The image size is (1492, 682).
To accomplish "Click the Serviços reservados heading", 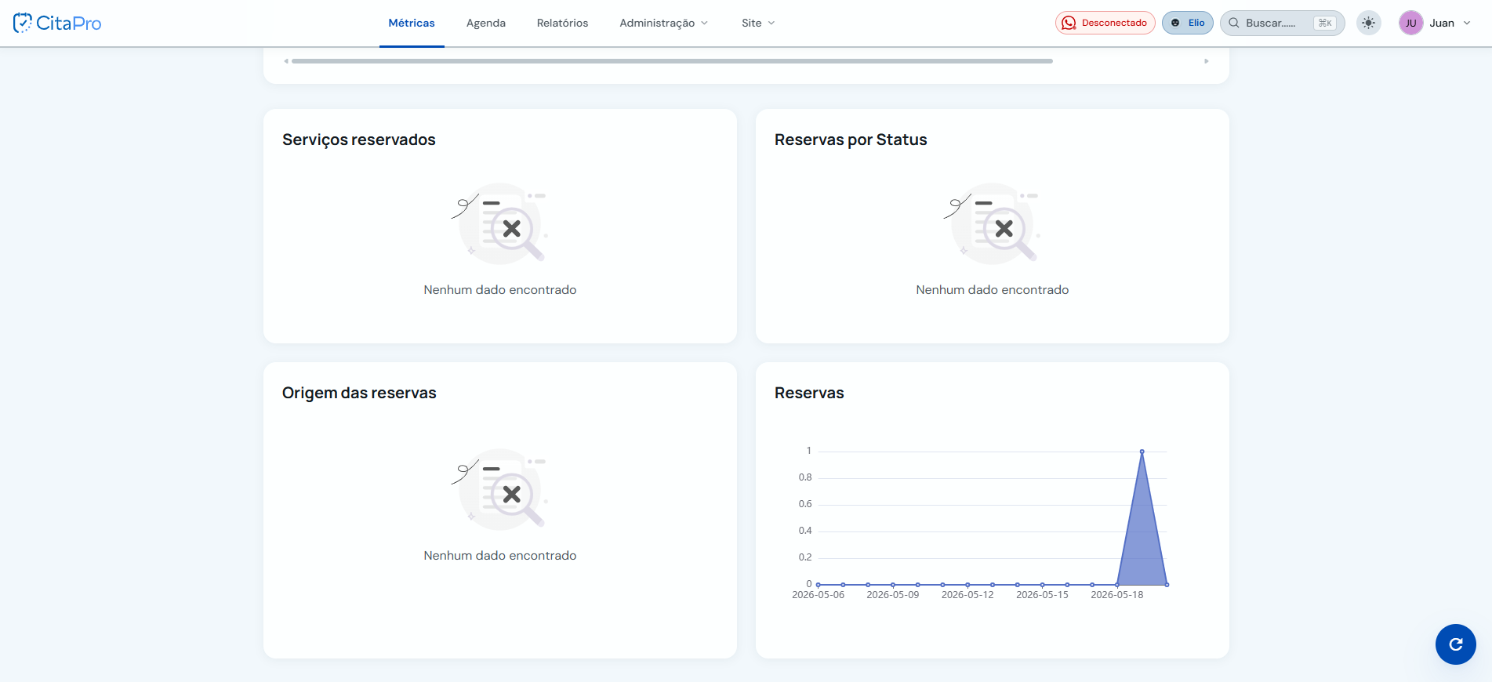I will click(x=358, y=140).
